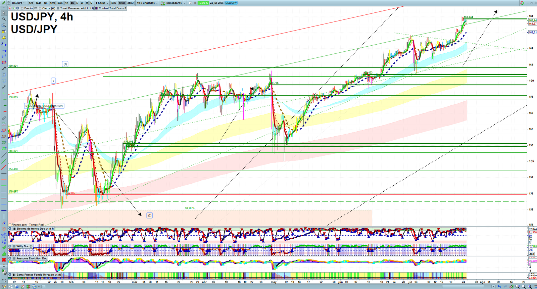Click the USD/JPY blue label button
The image size is (537, 289).
(231, 3)
